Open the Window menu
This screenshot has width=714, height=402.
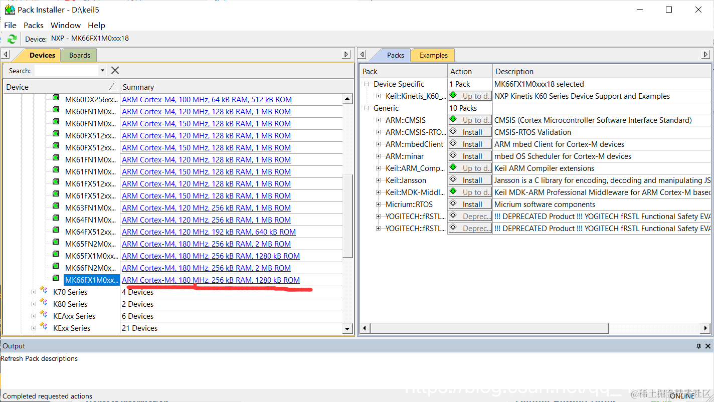click(x=66, y=25)
